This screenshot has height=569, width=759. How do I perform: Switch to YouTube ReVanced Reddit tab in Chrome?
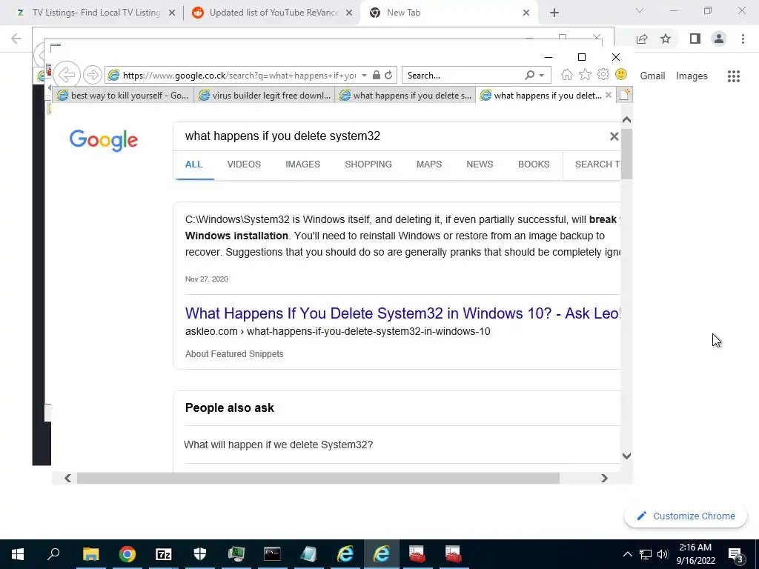coord(273,13)
